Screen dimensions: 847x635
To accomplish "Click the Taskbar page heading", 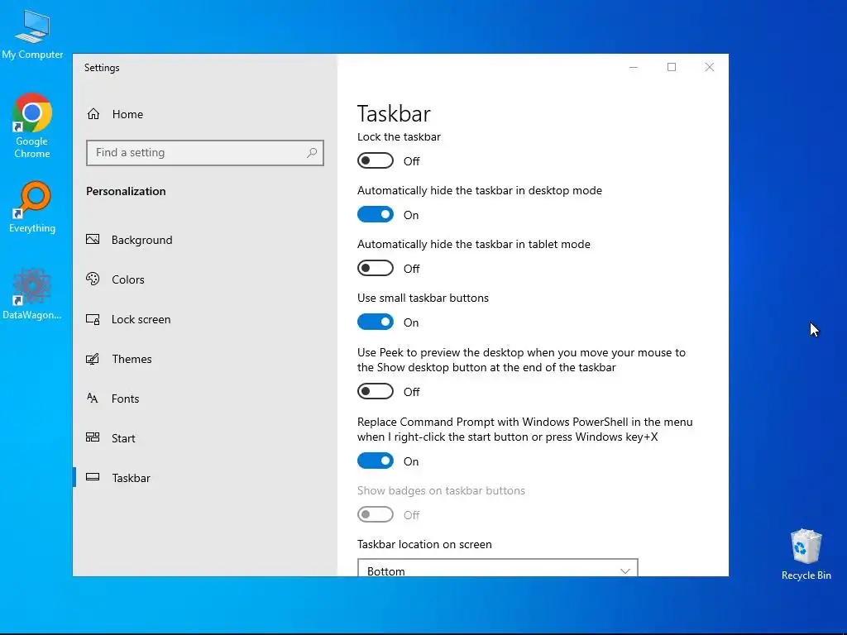I will 394,114.
